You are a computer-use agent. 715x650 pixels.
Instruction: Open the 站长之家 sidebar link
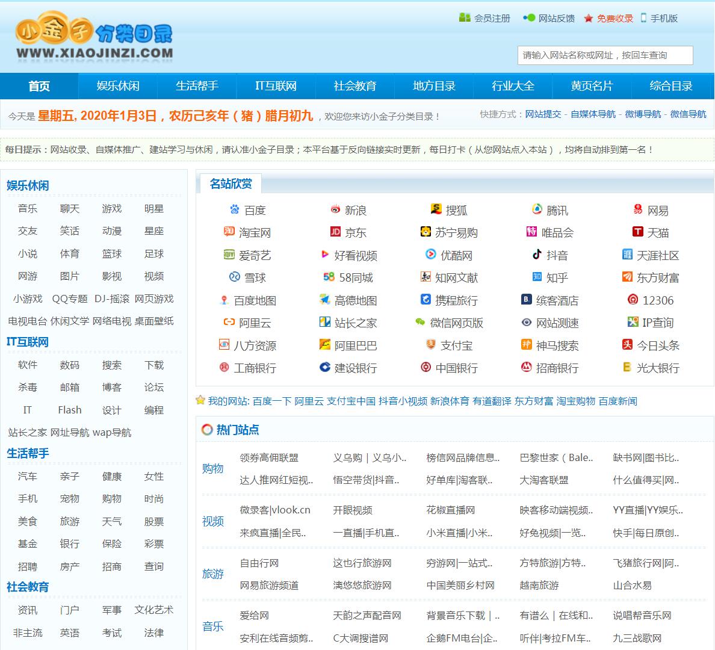click(x=27, y=432)
